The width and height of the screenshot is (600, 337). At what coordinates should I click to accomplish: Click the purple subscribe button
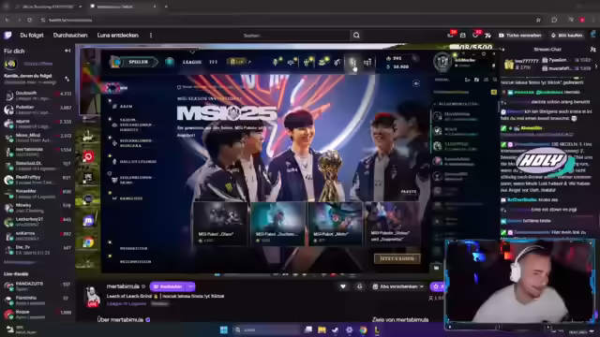click(168, 286)
